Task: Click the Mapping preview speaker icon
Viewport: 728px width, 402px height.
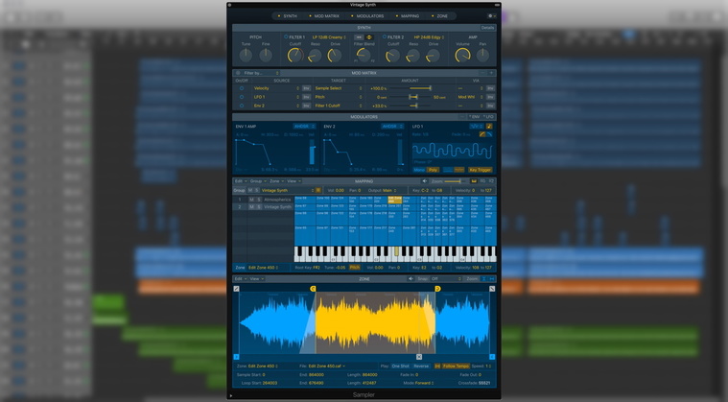Action: (424, 181)
